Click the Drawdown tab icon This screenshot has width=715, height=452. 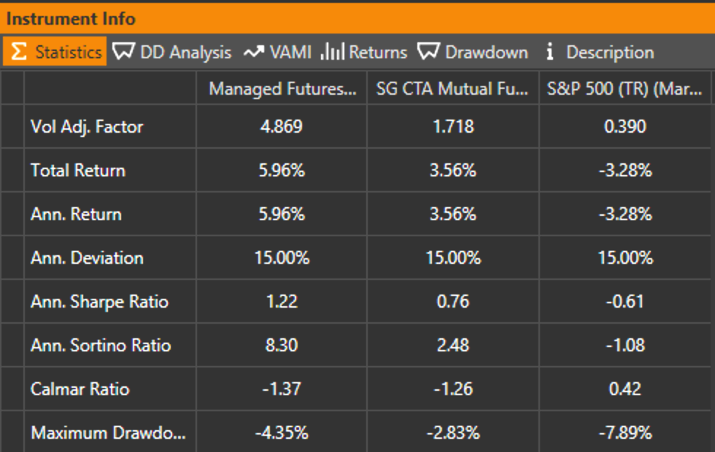pyautogui.click(x=428, y=52)
